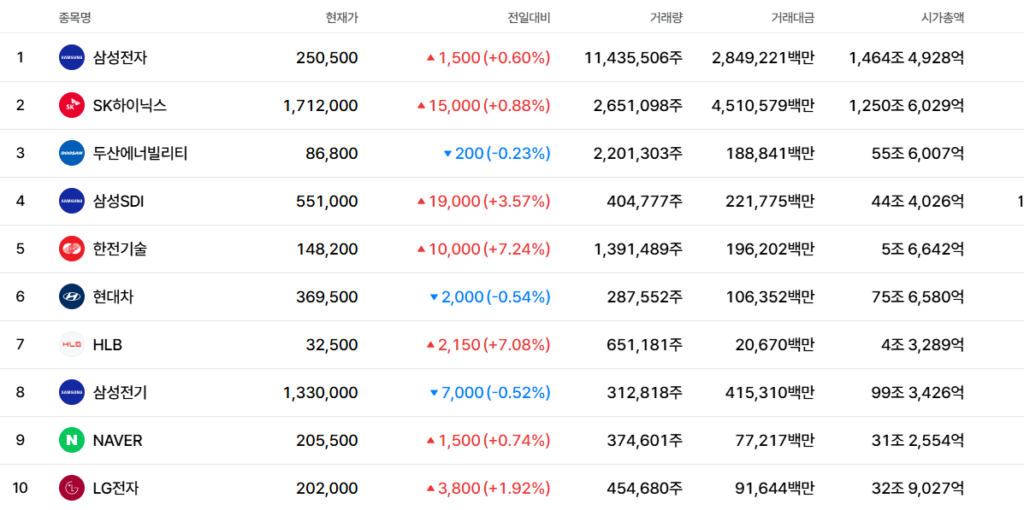Click the Samsung Electronics logo icon
Viewport: 1024px width, 510px height.
pos(72,57)
